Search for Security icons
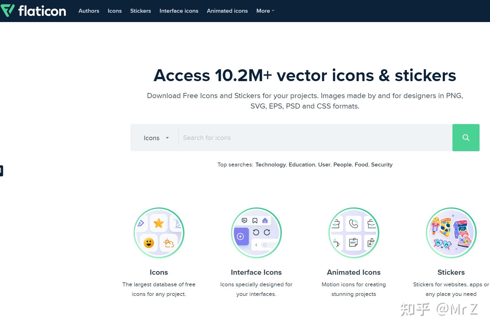Viewport: 490px width, 329px height. pyautogui.click(x=382, y=164)
